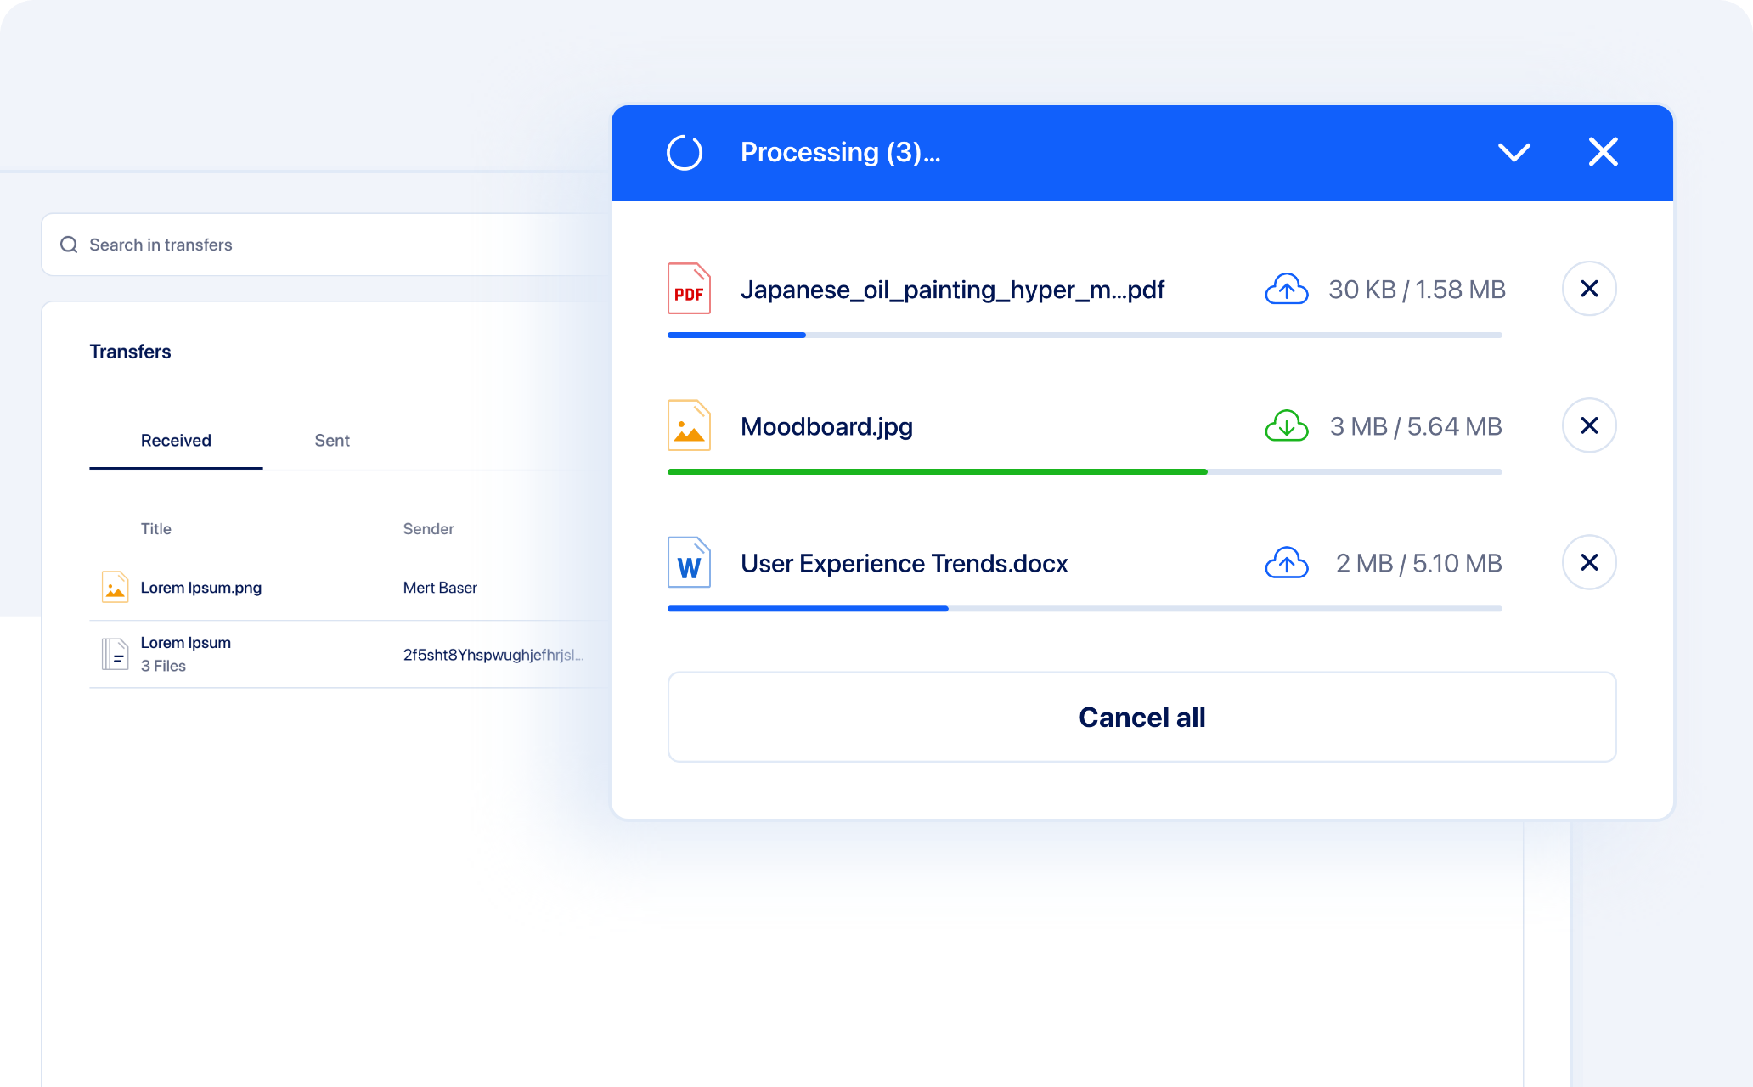The image size is (1753, 1087).
Task: Click the processing spinner icon
Action: (685, 153)
